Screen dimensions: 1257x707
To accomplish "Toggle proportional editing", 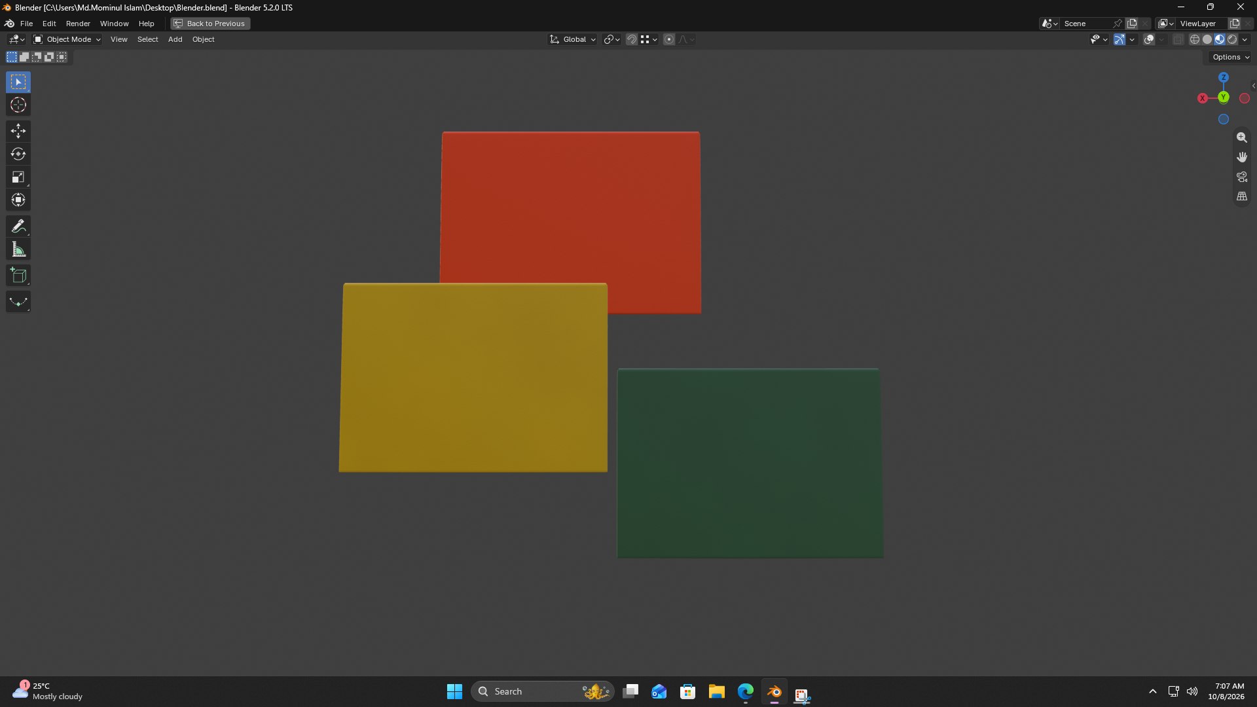I will tap(669, 39).
